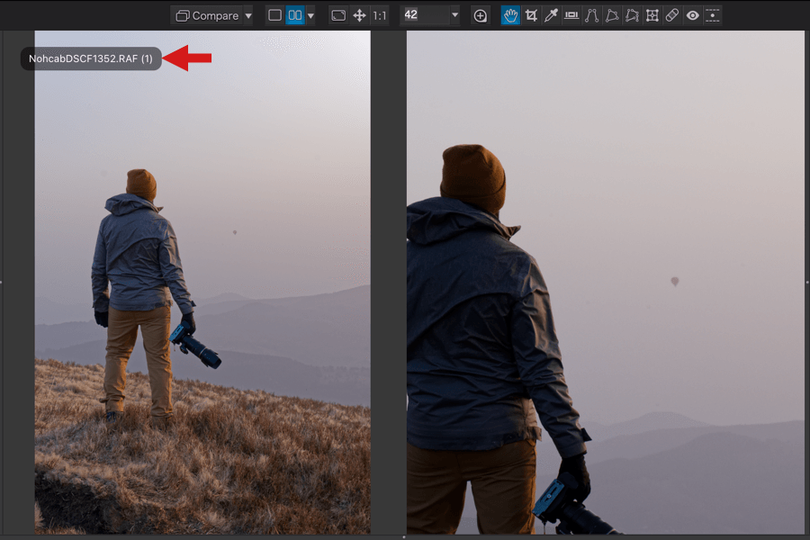The width and height of the screenshot is (810, 540).
Task: Open the split view options dropdown
Action: pyautogui.click(x=310, y=15)
